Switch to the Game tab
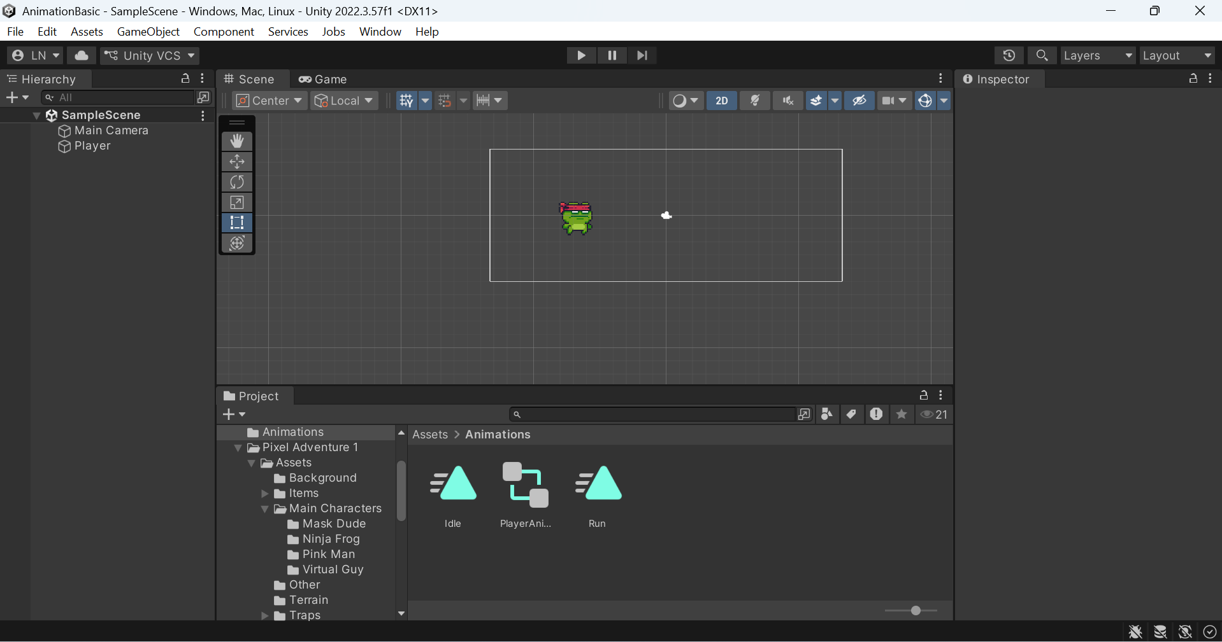Viewport: 1222px width, 642px height. pos(323,79)
